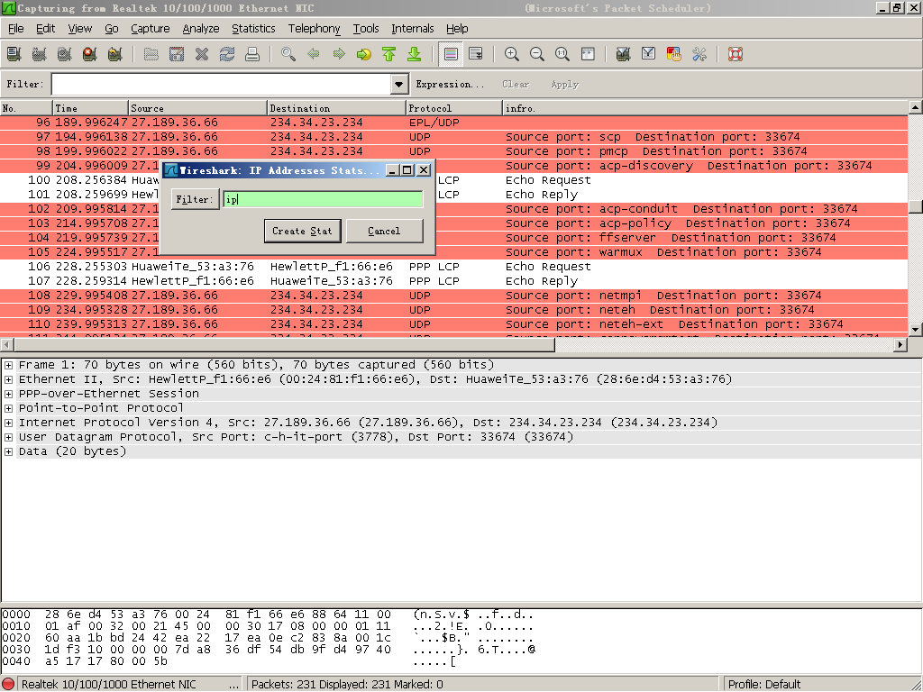The width and height of the screenshot is (923, 692).
Task: Open display filters toolbar icon
Action: click(649, 54)
